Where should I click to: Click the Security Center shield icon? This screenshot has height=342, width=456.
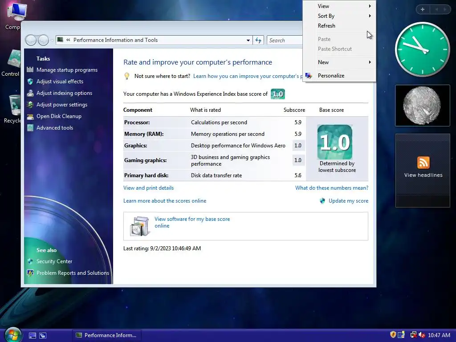(x=30, y=261)
